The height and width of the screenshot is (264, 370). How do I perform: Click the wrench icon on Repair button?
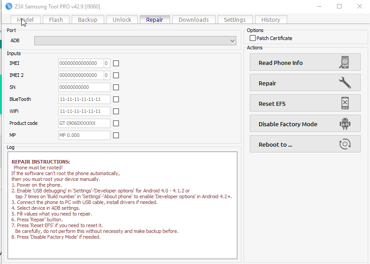(x=344, y=83)
